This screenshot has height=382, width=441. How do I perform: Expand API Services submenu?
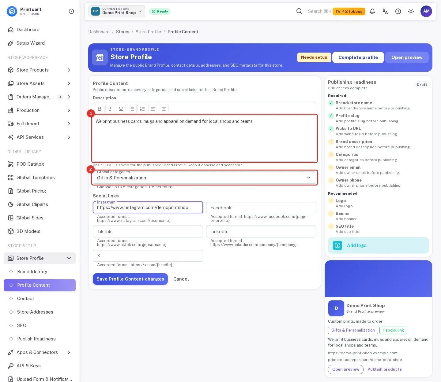point(40,137)
